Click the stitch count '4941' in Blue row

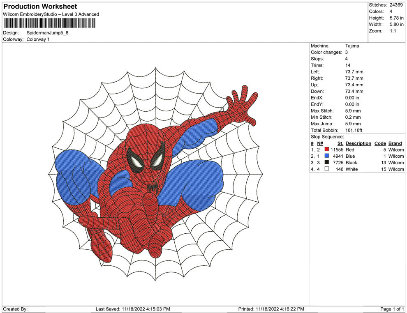click(338, 156)
